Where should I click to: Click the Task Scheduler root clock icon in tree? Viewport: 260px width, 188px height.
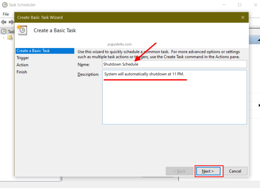click(4, 32)
